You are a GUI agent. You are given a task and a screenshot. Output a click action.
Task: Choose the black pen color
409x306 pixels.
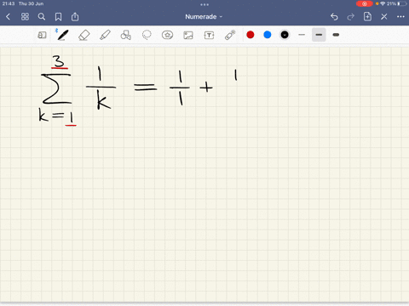click(x=285, y=35)
